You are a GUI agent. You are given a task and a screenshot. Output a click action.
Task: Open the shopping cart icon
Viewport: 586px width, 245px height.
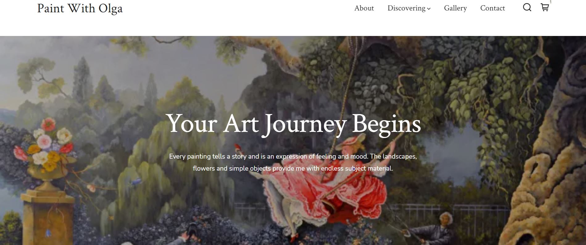point(545,8)
